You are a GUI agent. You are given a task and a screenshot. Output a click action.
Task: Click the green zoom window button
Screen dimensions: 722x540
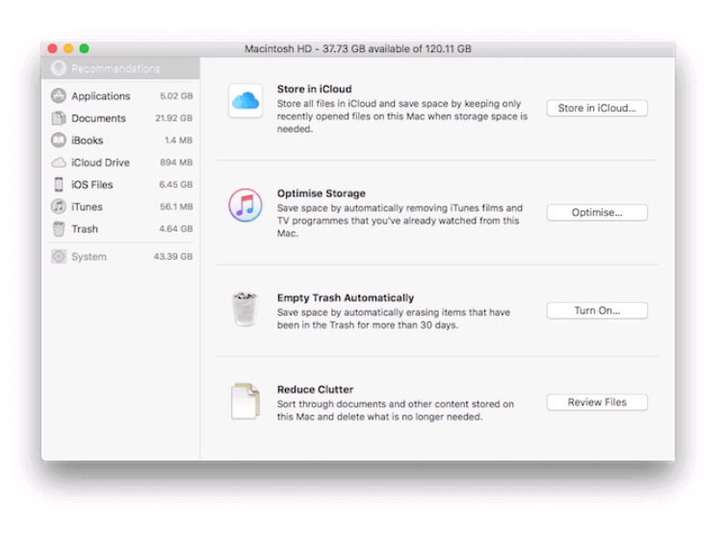(x=84, y=48)
